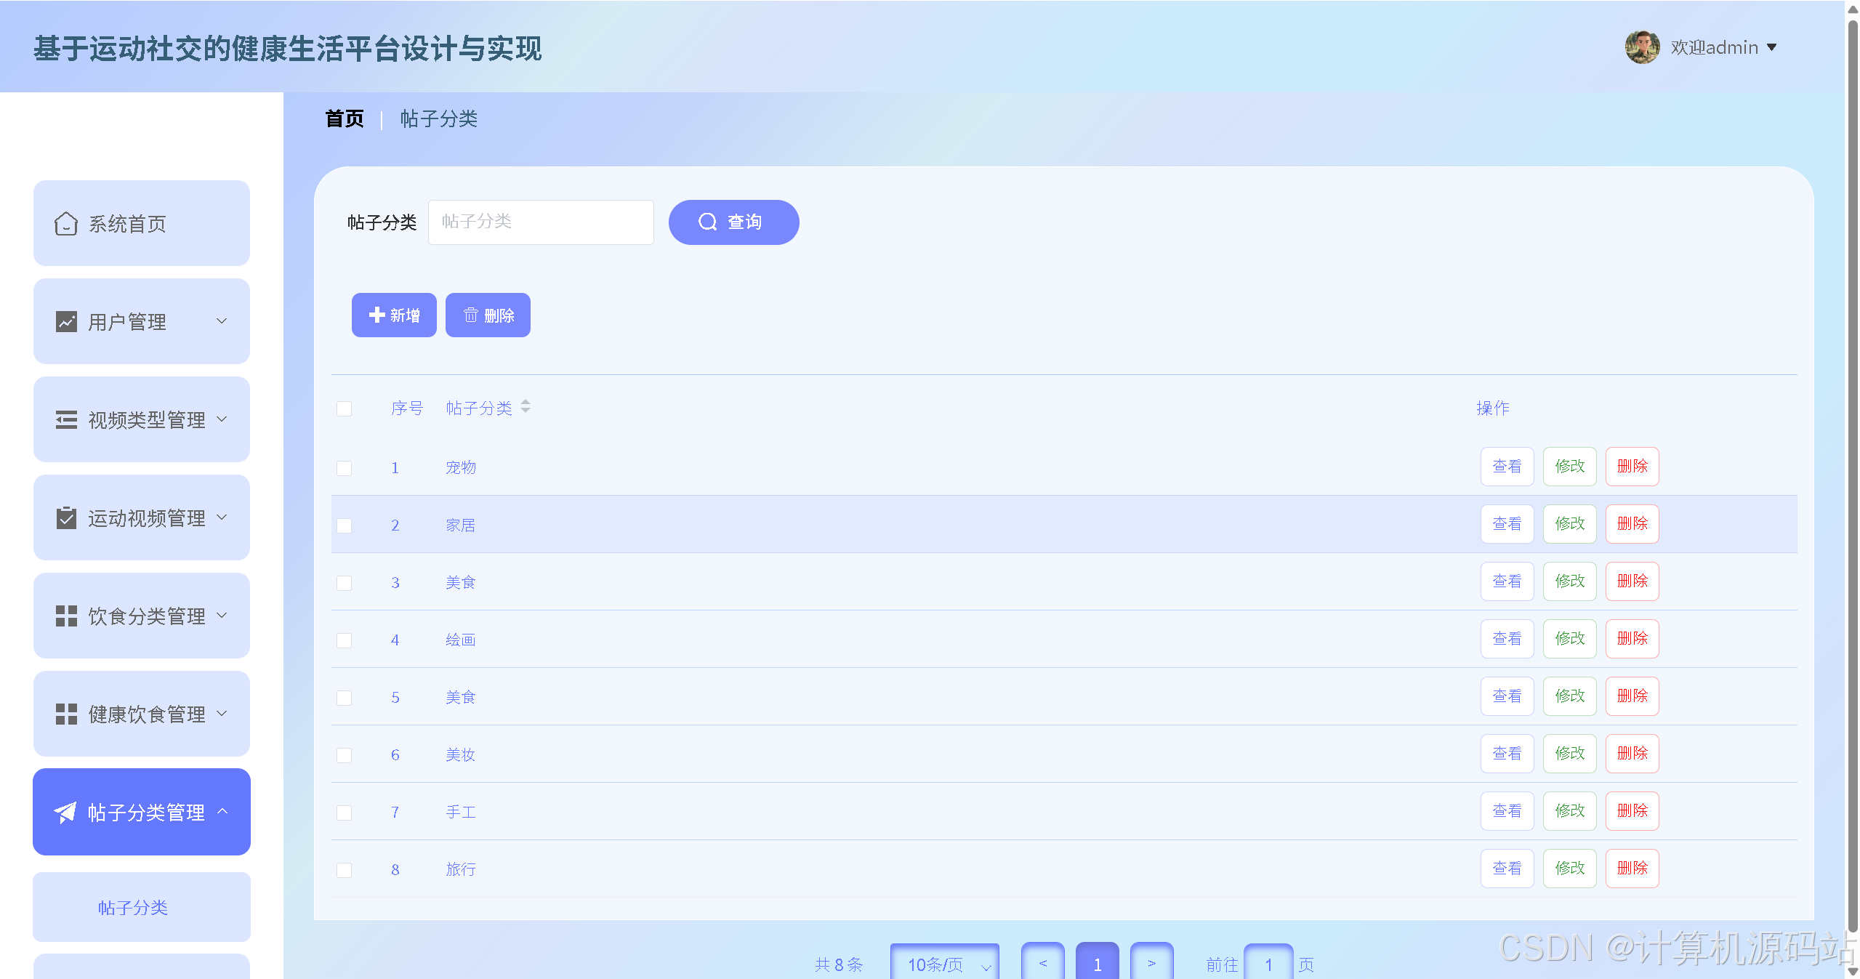The height and width of the screenshot is (979, 1860).
Task: Expand the 健康饮食管理 menu chevron
Action: tap(222, 713)
